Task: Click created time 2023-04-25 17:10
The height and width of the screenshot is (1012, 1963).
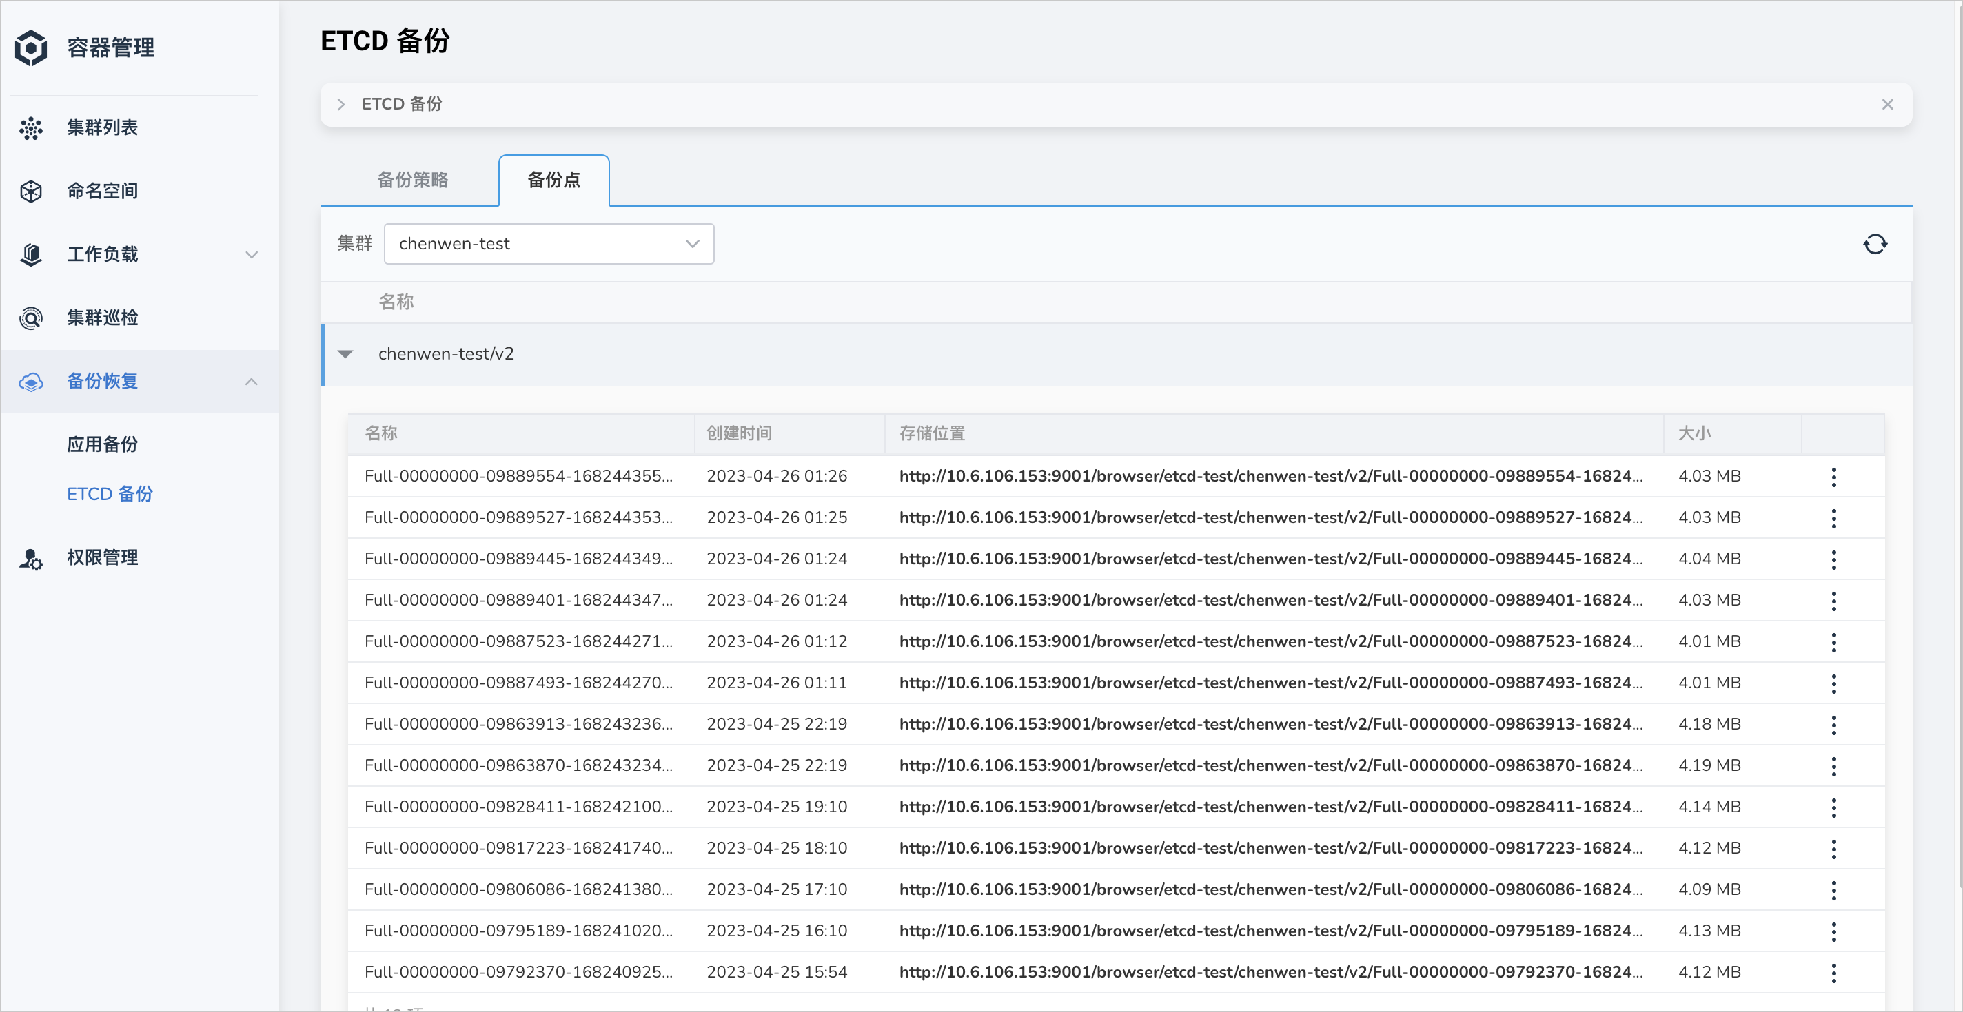Action: [777, 889]
